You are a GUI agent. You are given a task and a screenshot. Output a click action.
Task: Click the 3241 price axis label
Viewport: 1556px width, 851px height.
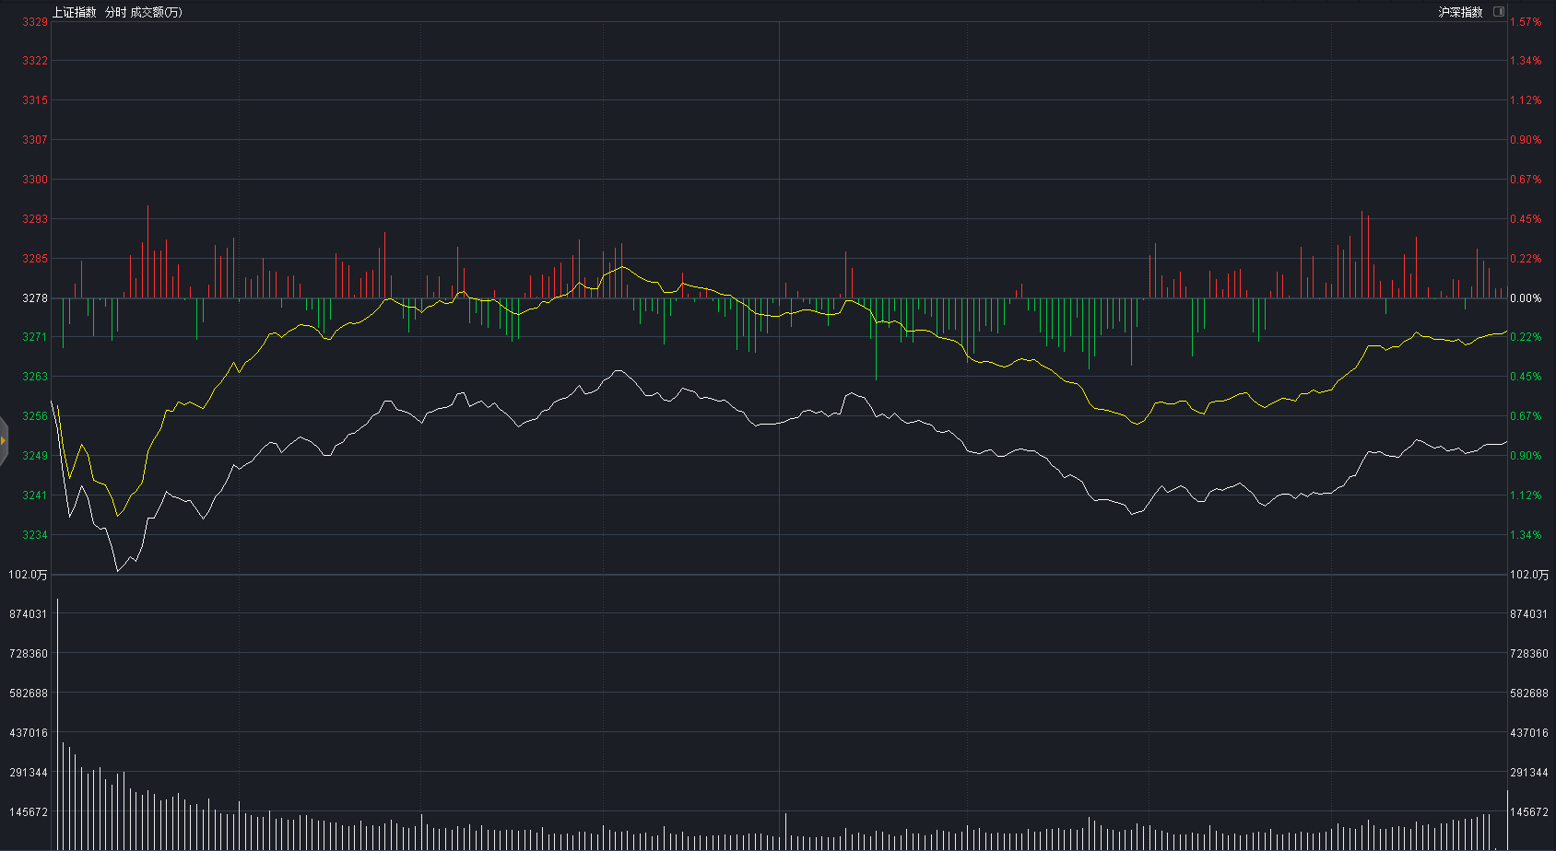(x=35, y=495)
